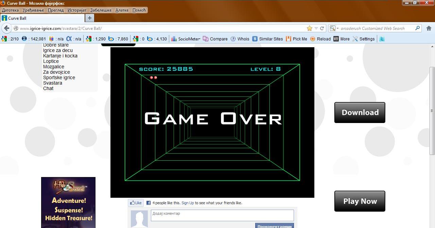Click the Play Now button
The image size is (435, 228).
coord(360,201)
